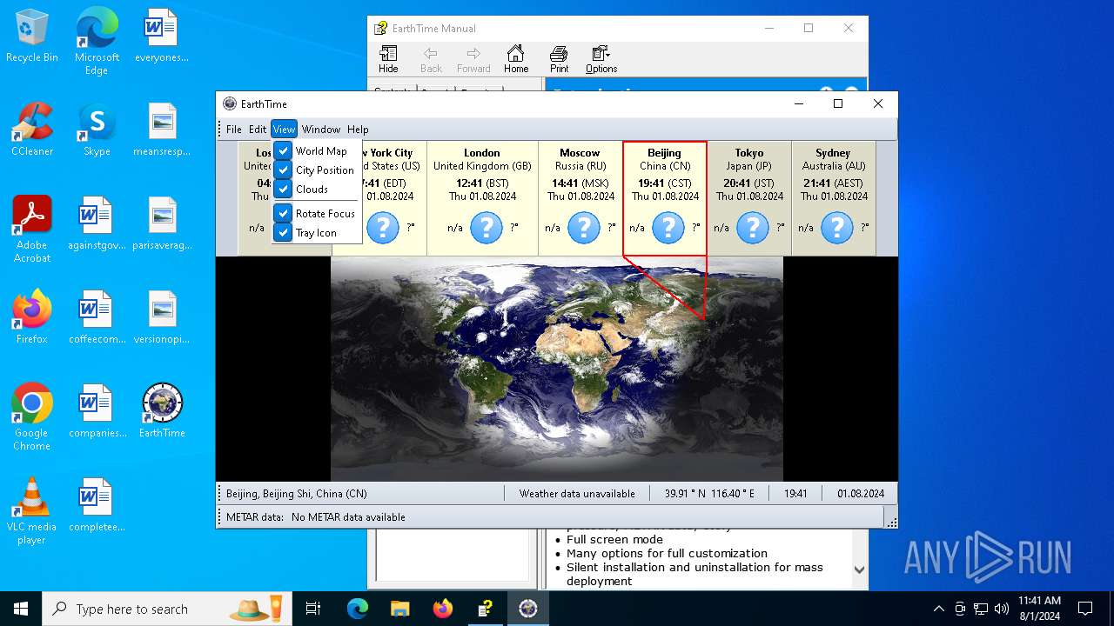The image size is (1114, 626).
Task: Open the CCleaner desktop shortcut
Action: 32,130
